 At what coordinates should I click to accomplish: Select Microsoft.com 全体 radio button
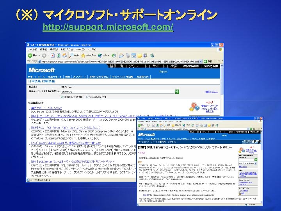(x=87, y=97)
